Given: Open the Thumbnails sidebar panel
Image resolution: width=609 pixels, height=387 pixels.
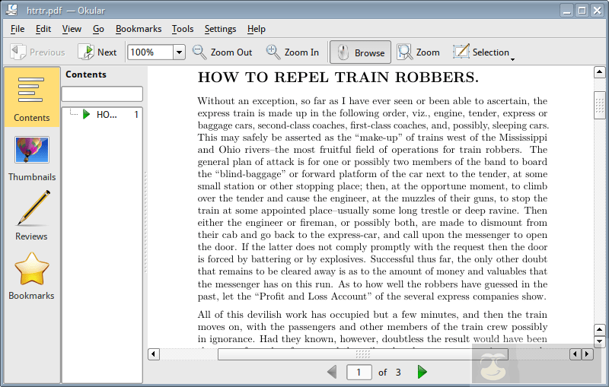Looking at the screenshot, I should (x=32, y=157).
